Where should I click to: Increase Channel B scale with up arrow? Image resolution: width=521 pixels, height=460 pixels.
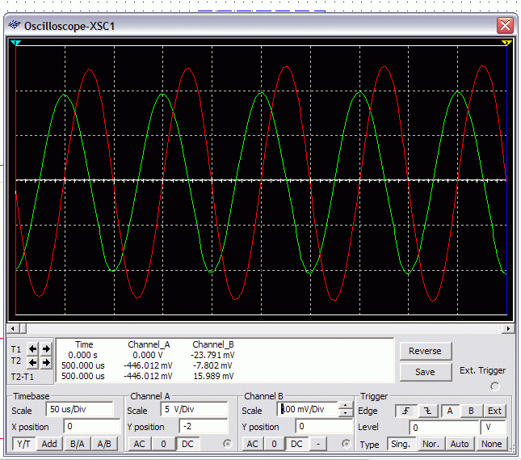(346, 406)
